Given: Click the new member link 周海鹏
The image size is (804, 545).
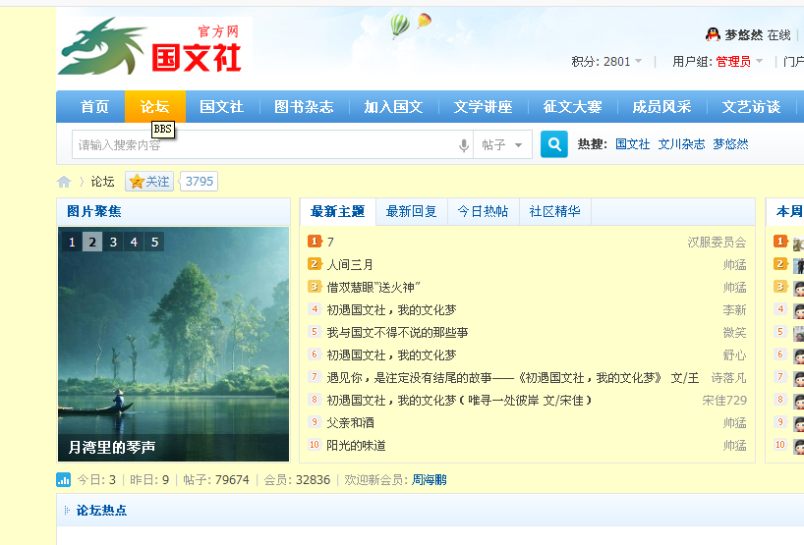Looking at the screenshot, I should [430, 480].
